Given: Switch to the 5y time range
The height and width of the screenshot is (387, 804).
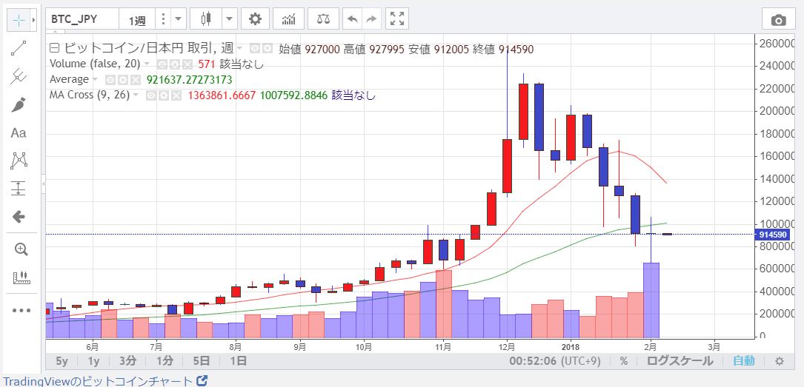Looking at the screenshot, I should tap(63, 361).
